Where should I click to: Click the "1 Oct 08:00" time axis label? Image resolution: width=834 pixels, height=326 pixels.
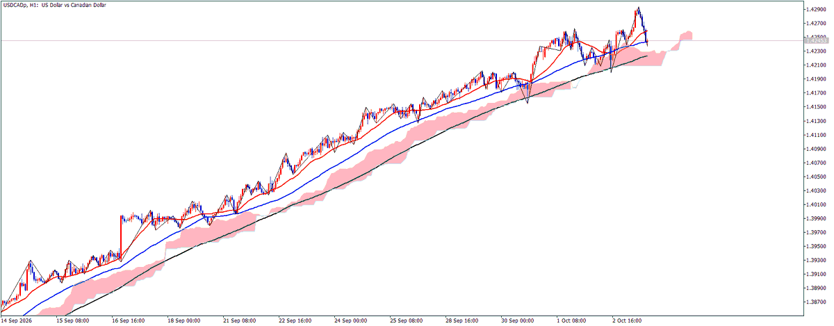[x=571, y=321]
